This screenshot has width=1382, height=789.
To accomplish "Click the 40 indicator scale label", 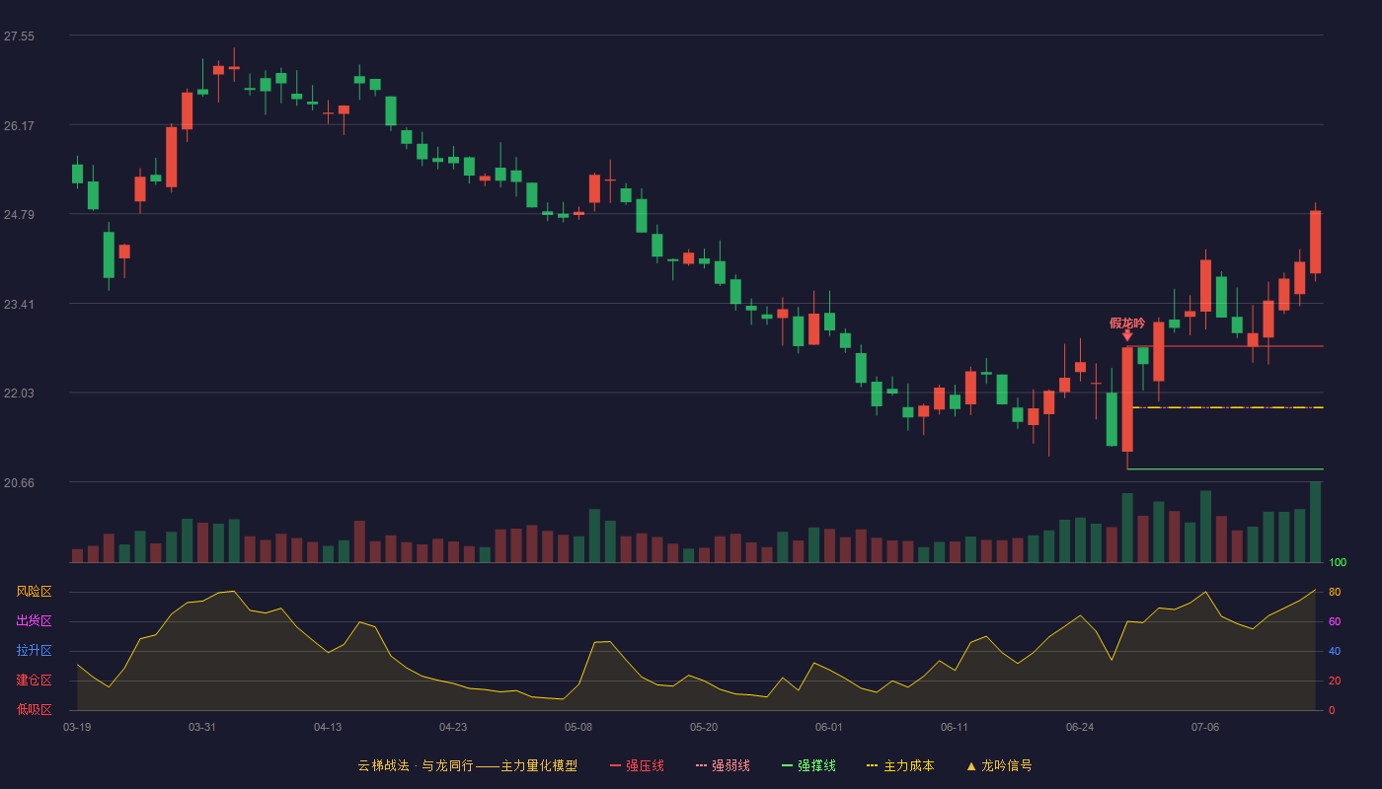I will 1335,651.
